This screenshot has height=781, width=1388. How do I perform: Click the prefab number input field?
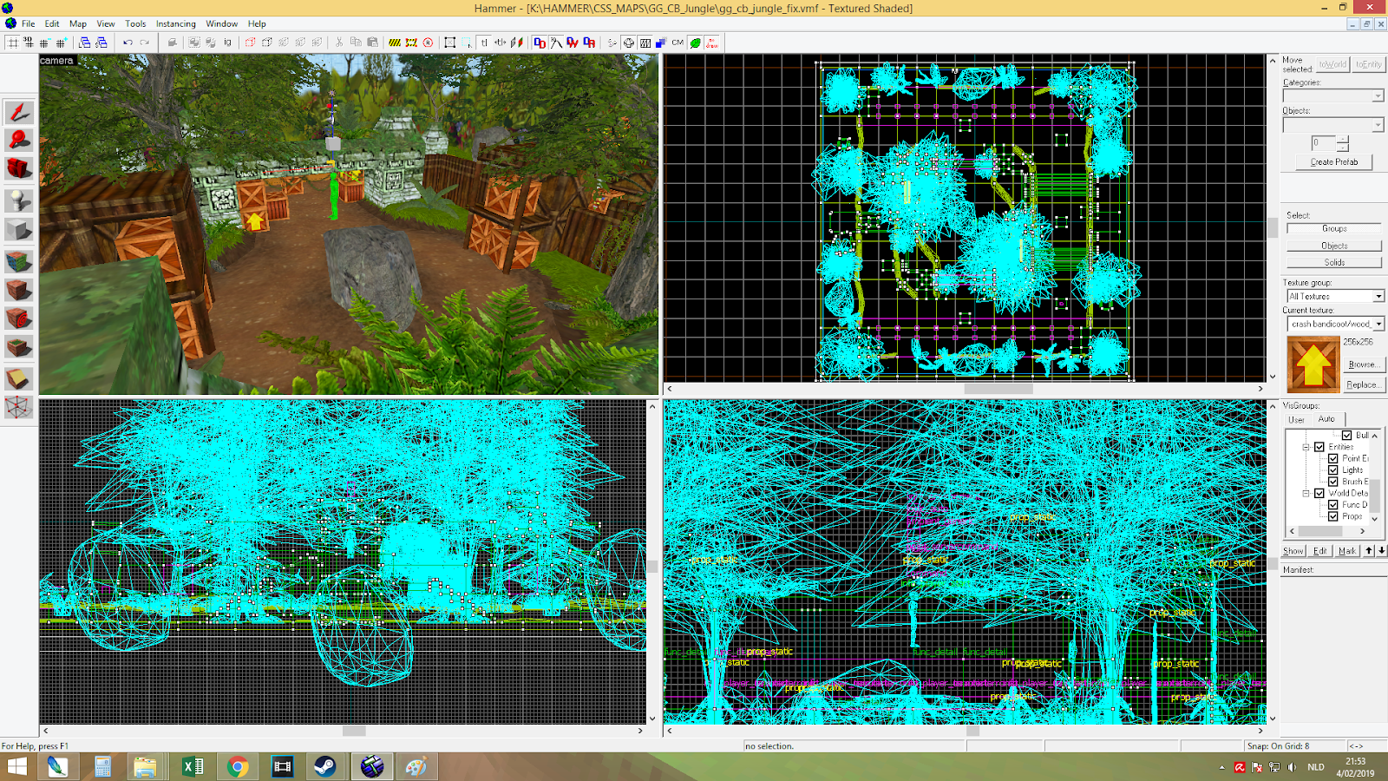coord(1323,143)
